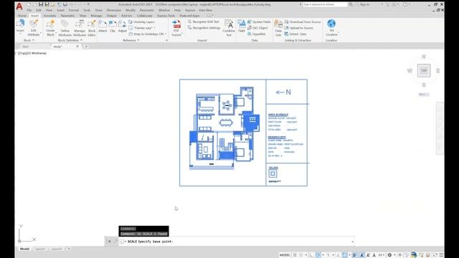Viewport: 459px width, 258px height.
Task: Click Hyperlink in Data panel
Action: click(x=257, y=34)
